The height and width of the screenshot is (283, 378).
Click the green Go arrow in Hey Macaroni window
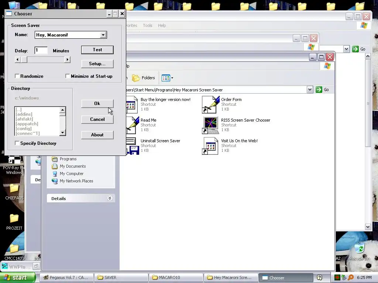[319, 90]
